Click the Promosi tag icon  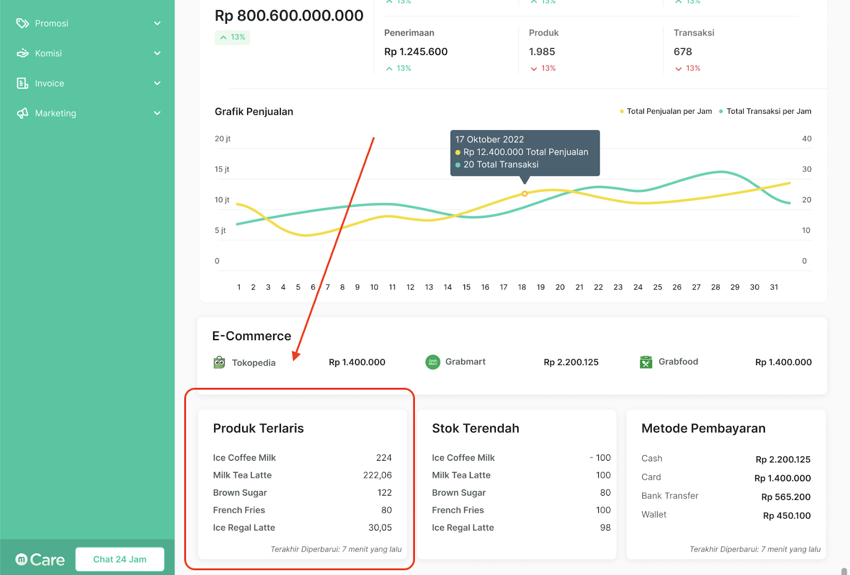point(22,23)
